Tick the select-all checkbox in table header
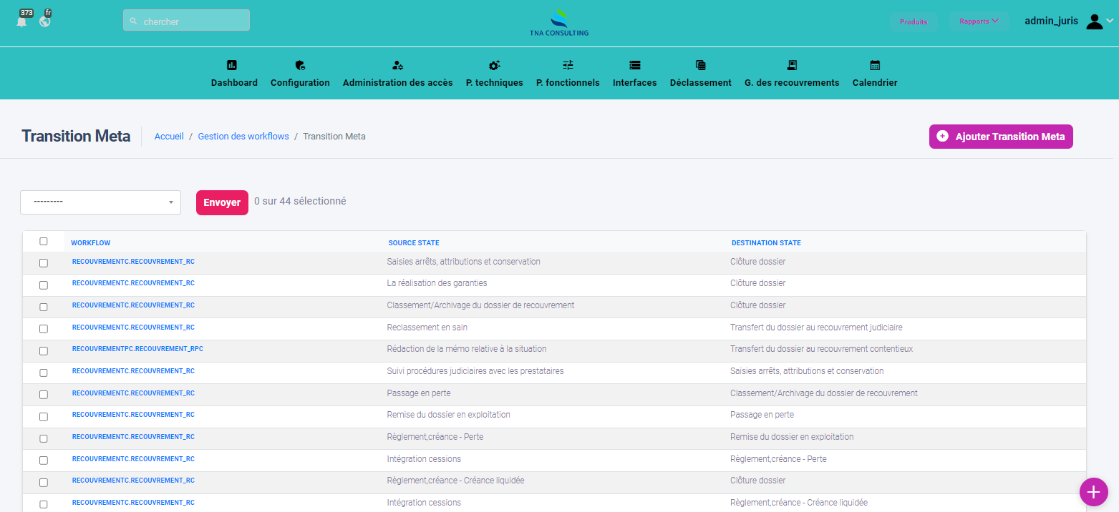This screenshot has height=512, width=1119. (44, 242)
